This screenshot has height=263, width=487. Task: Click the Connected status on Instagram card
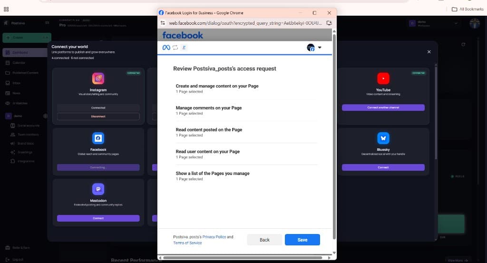[x=98, y=108]
